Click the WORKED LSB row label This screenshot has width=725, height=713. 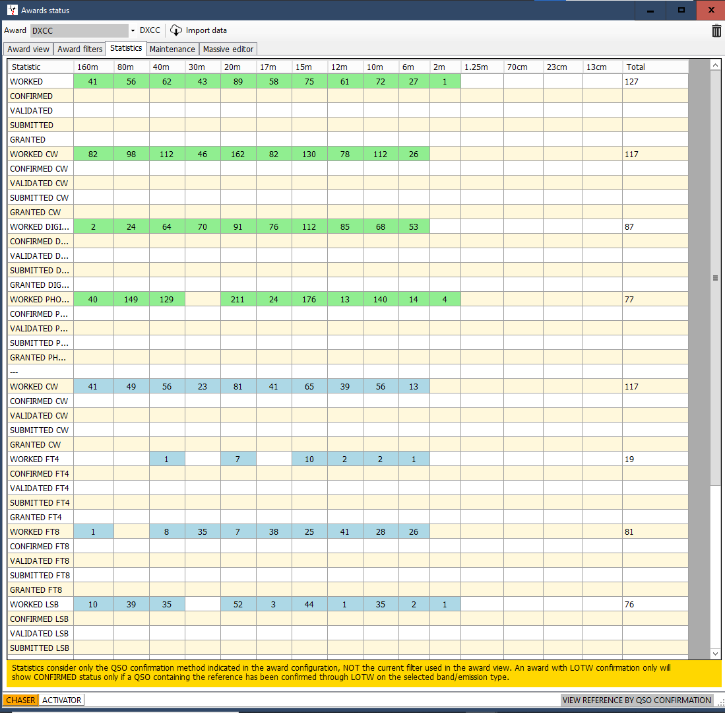(41, 604)
